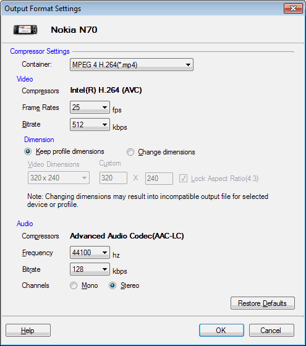This screenshot has width=306, height=346.
Task: Click the custom height field showing 240
Action: [159, 179]
